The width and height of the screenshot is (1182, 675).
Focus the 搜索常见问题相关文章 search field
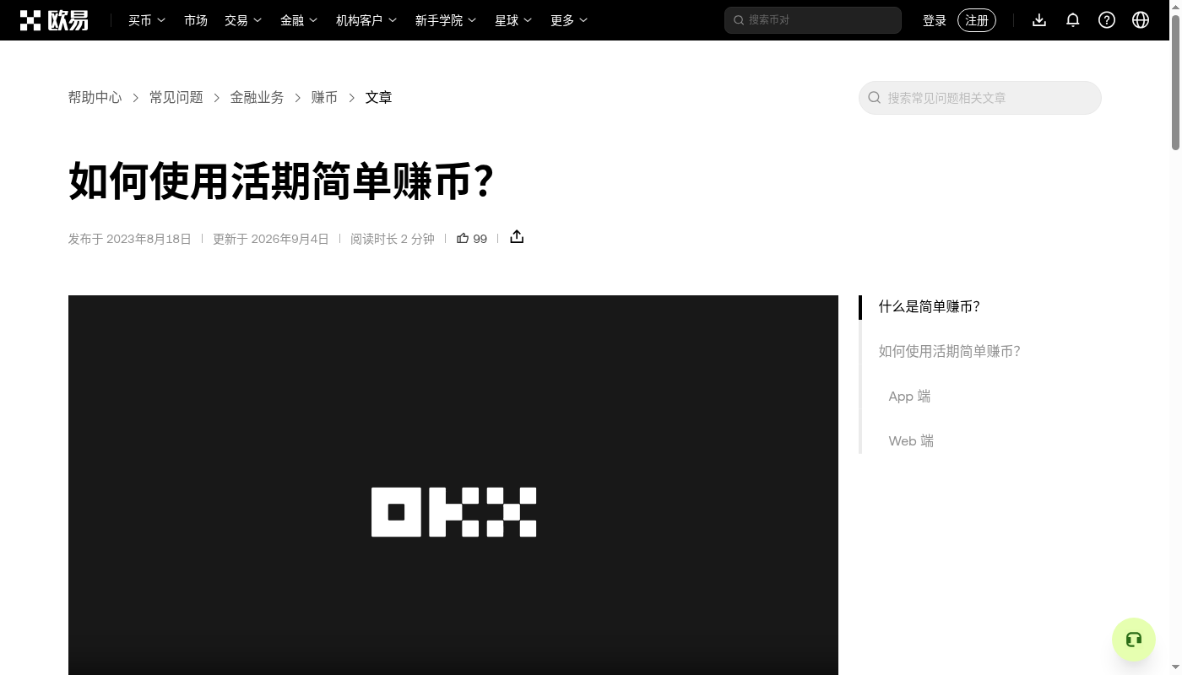coord(980,98)
